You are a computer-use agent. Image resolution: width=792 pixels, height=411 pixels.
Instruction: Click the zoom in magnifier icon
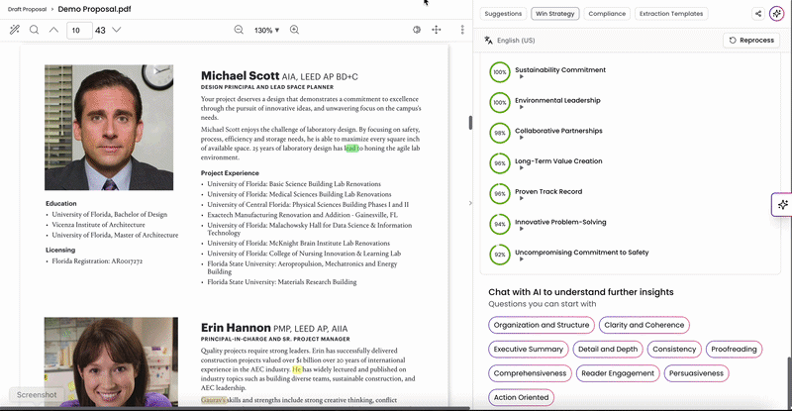click(294, 30)
